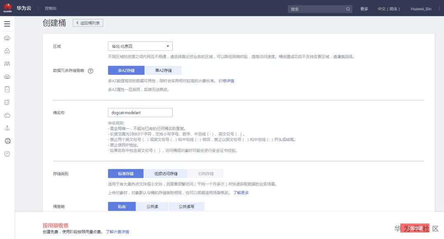Image resolution: width=444 pixels, height=239 pixels.
Task: Click the Huawei logo
Action: click(7, 8)
